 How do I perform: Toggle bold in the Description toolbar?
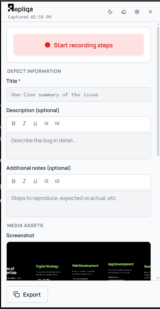click(14, 123)
